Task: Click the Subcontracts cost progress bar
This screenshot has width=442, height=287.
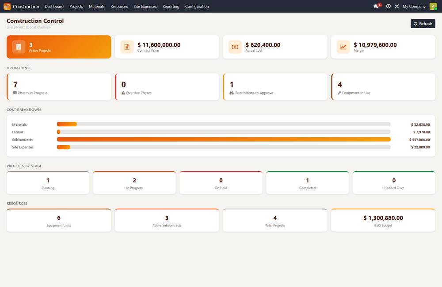Action: coord(224,140)
